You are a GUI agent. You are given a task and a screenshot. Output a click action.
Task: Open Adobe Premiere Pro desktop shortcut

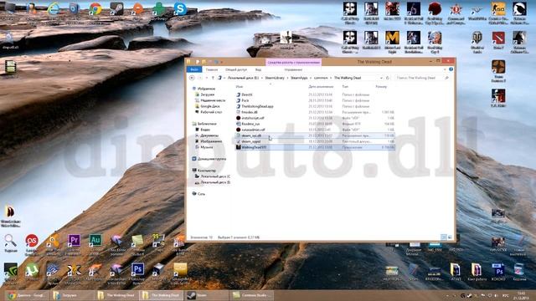point(74,243)
